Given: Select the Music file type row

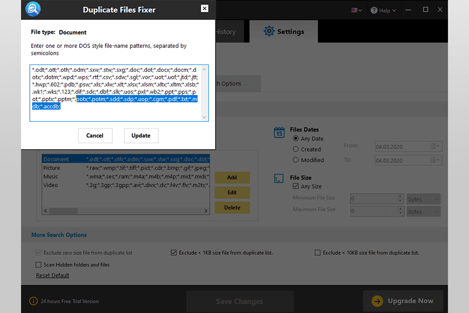Looking at the screenshot, I should [x=126, y=177].
